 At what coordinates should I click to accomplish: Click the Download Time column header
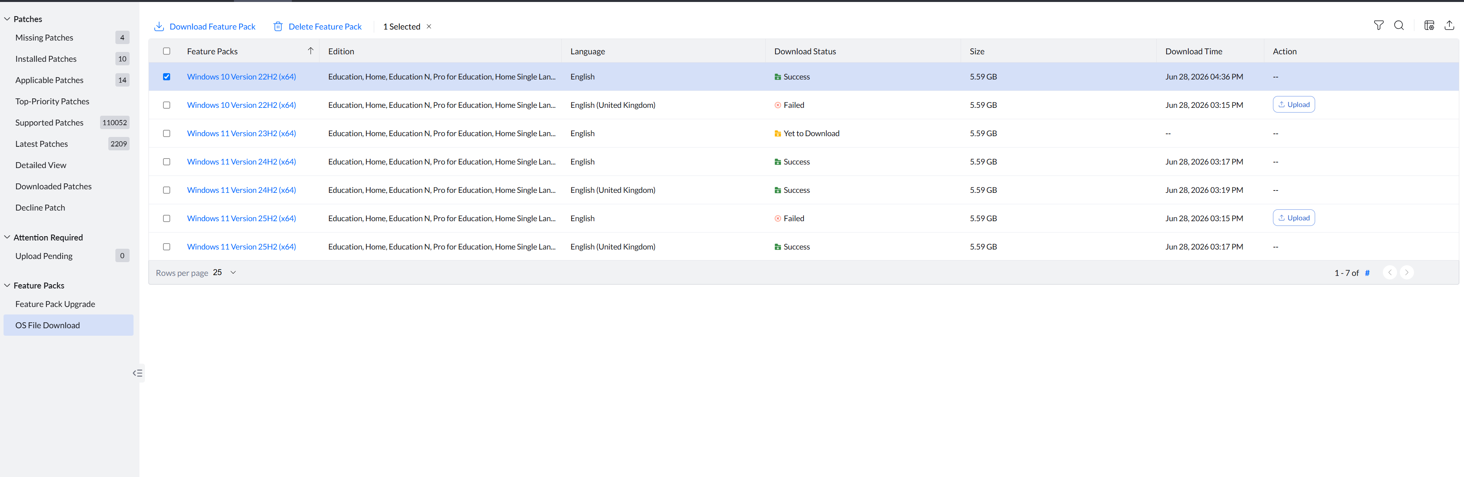coord(1193,51)
